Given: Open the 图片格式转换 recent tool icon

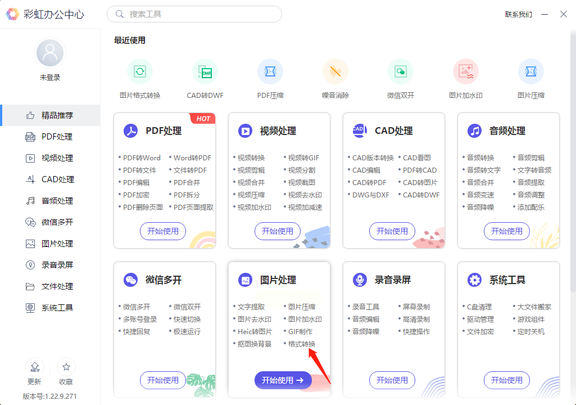Looking at the screenshot, I should pyautogui.click(x=140, y=71).
